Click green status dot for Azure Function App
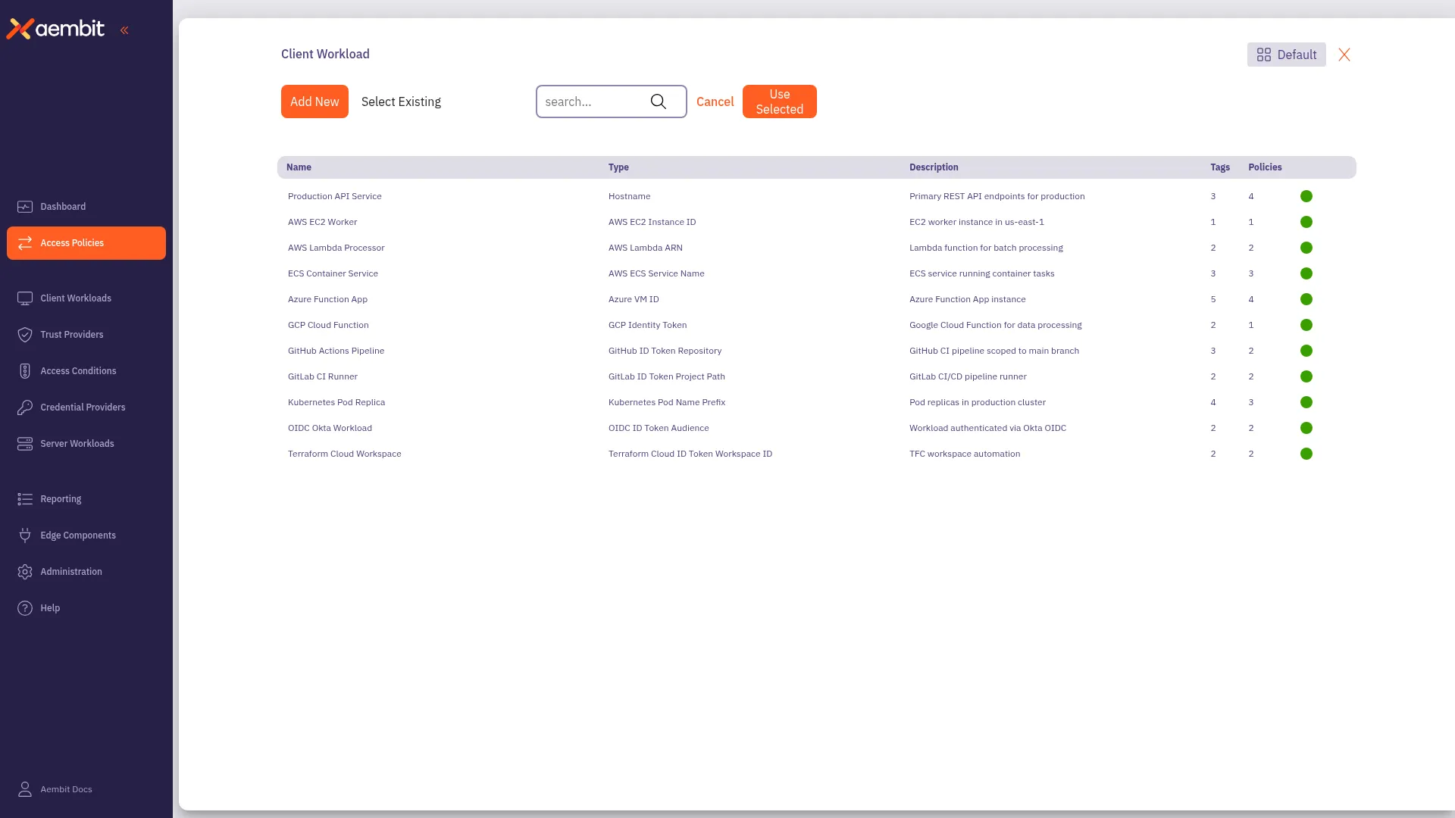 pyautogui.click(x=1306, y=299)
